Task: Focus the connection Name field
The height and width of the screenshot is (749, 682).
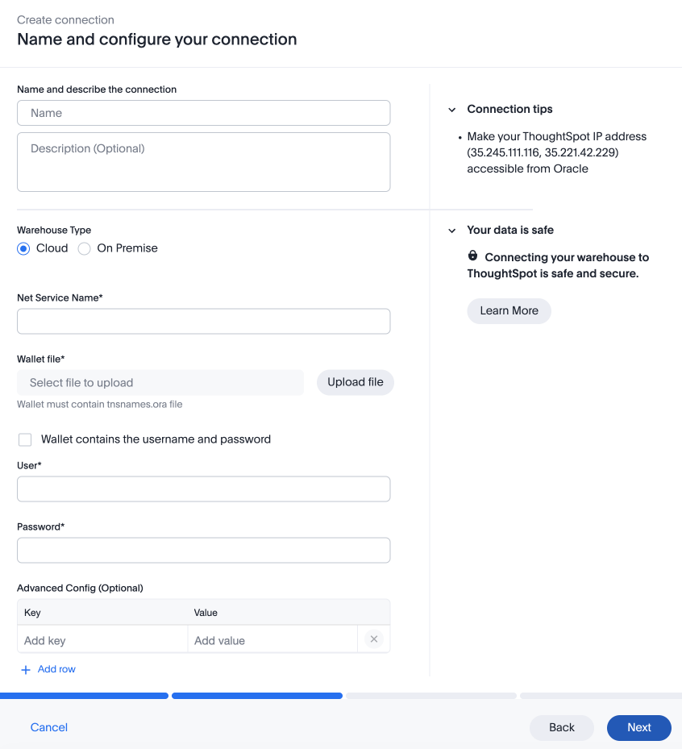Action: [203, 113]
